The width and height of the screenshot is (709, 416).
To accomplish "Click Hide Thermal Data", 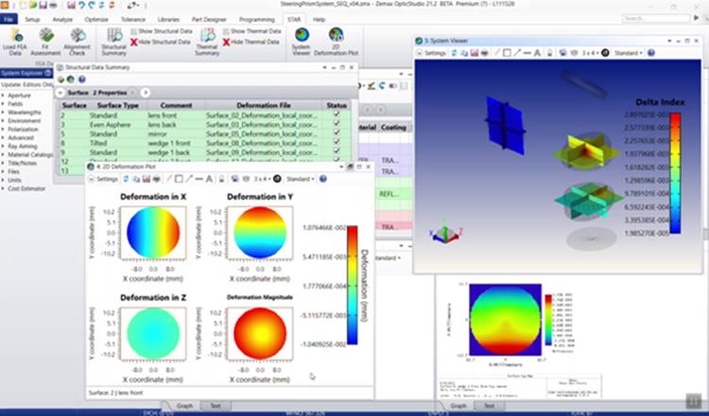I will (251, 42).
